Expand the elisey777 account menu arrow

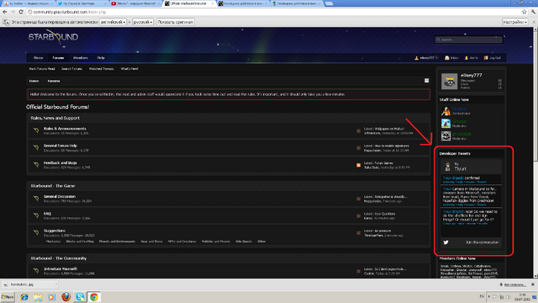[x=437, y=58]
